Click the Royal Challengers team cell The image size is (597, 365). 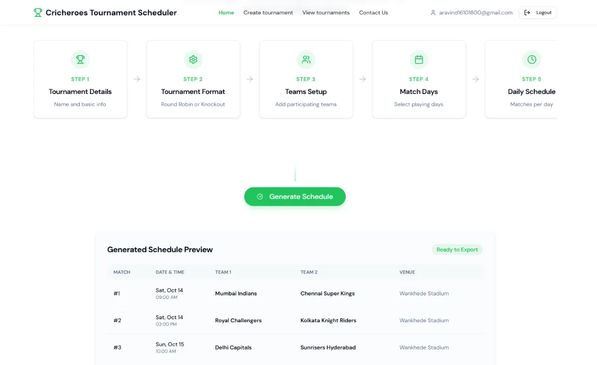(x=238, y=320)
